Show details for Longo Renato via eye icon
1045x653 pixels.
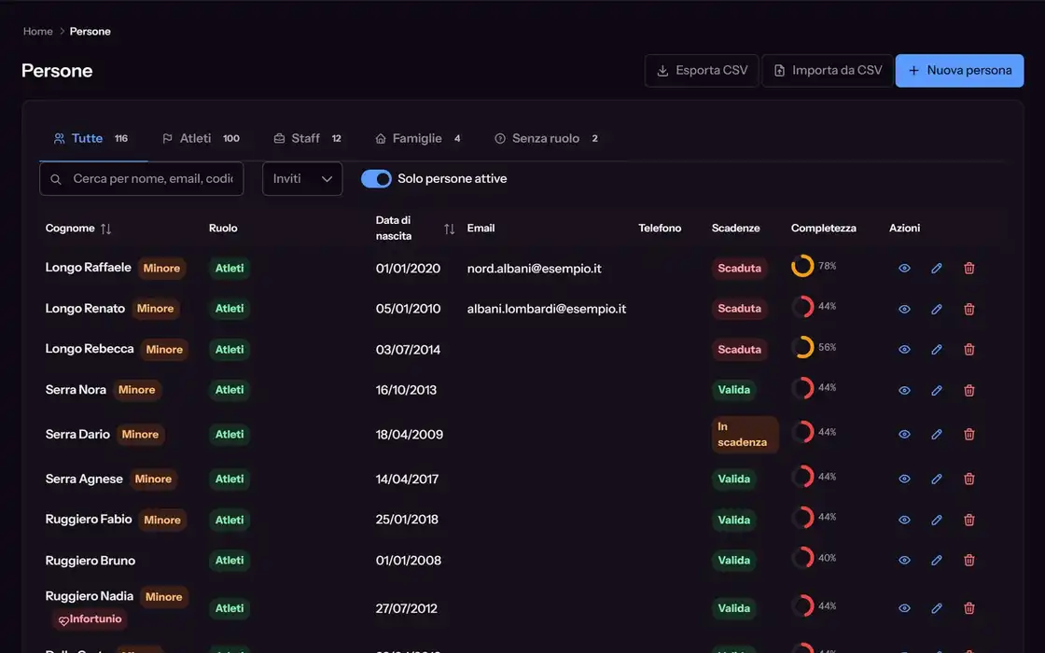pyautogui.click(x=904, y=309)
